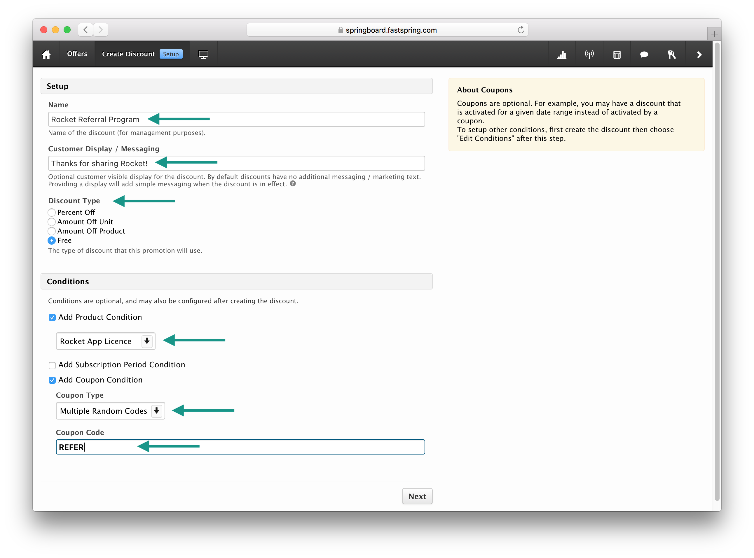Image resolution: width=754 pixels, height=558 pixels.
Task: Click the help question mark icon
Action: 293,184
